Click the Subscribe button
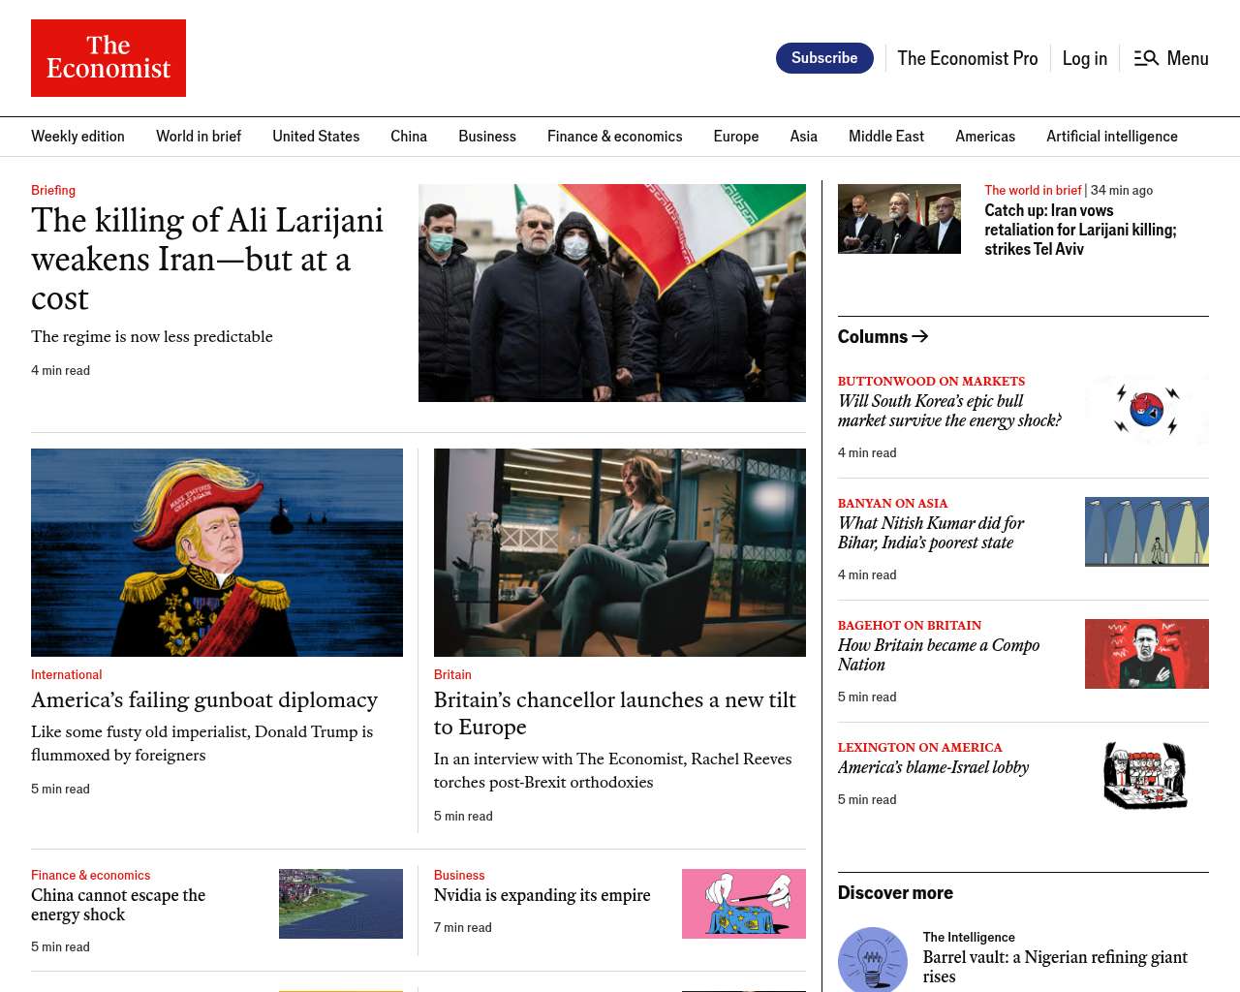Image resolution: width=1240 pixels, height=992 pixels. click(x=824, y=58)
